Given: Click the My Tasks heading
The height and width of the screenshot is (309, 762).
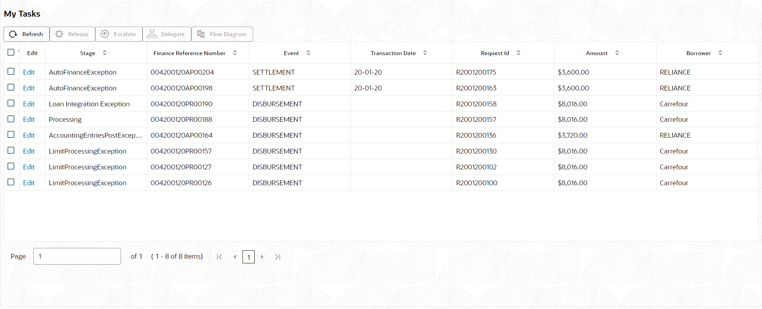Looking at the screenshot, I should (x=22, y=14).
